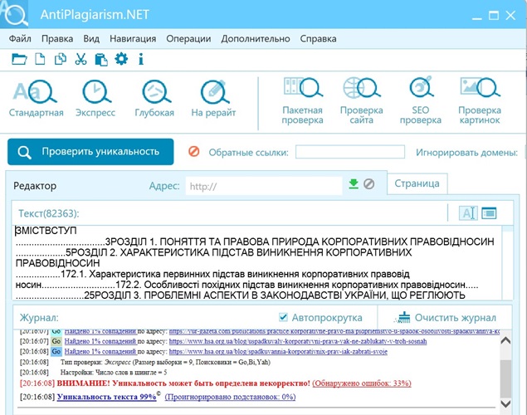Switch to the Редактор tab

[x=35, y=186]
